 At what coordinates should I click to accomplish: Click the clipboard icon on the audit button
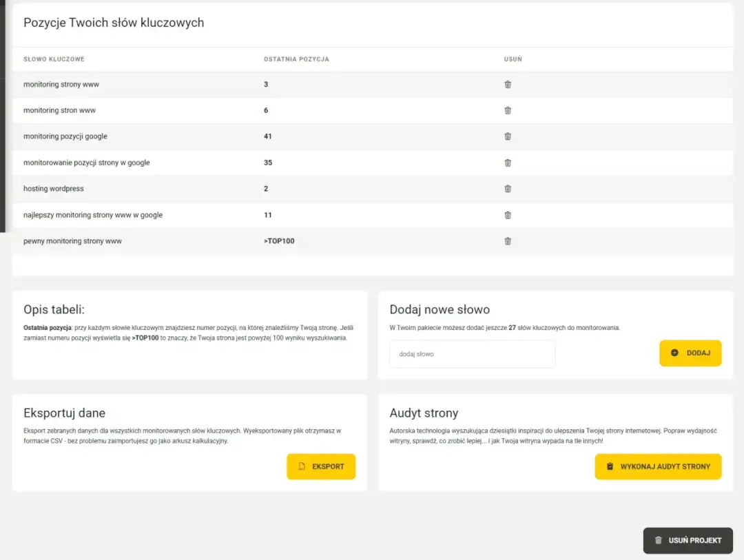[x=609, y=466]
